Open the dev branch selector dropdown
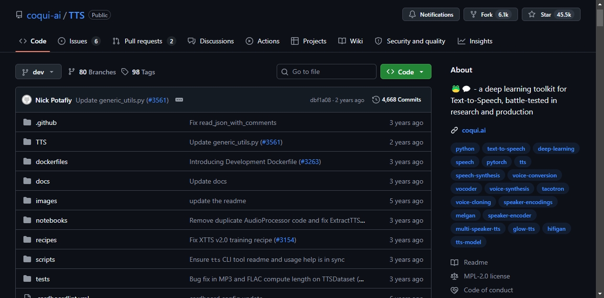Viewport: 604px width, 298px height. pos(39,72)
